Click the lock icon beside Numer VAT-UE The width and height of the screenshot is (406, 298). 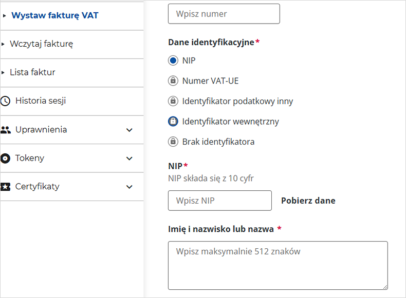tap(173, 81)
